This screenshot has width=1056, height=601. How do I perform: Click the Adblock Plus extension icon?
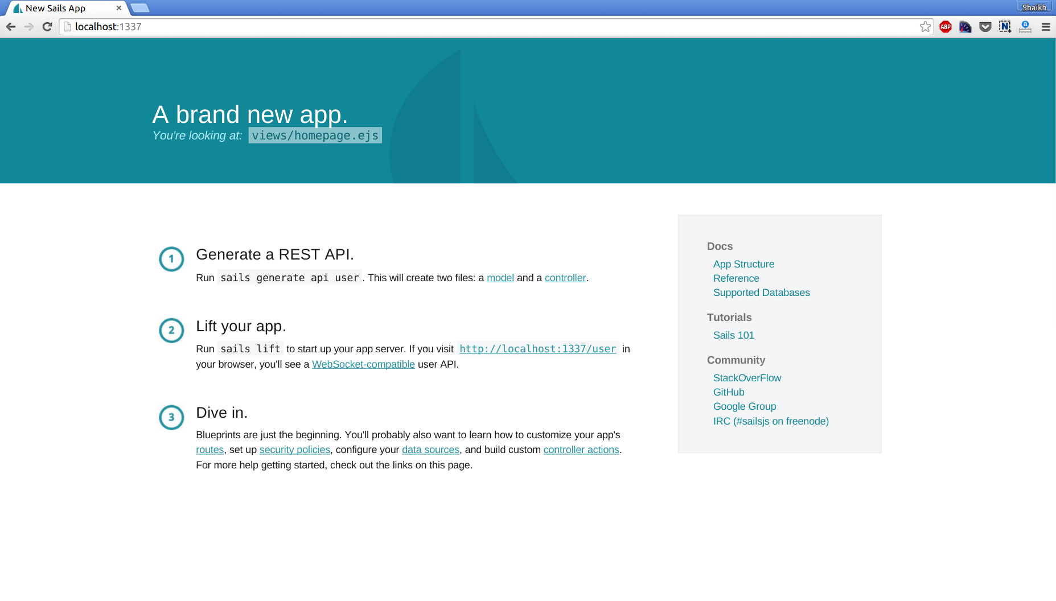946,27
